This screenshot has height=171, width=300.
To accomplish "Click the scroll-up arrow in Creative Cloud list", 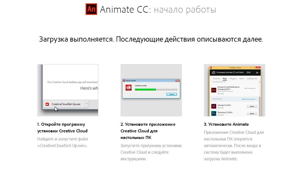I will click(x=260, y=82).
